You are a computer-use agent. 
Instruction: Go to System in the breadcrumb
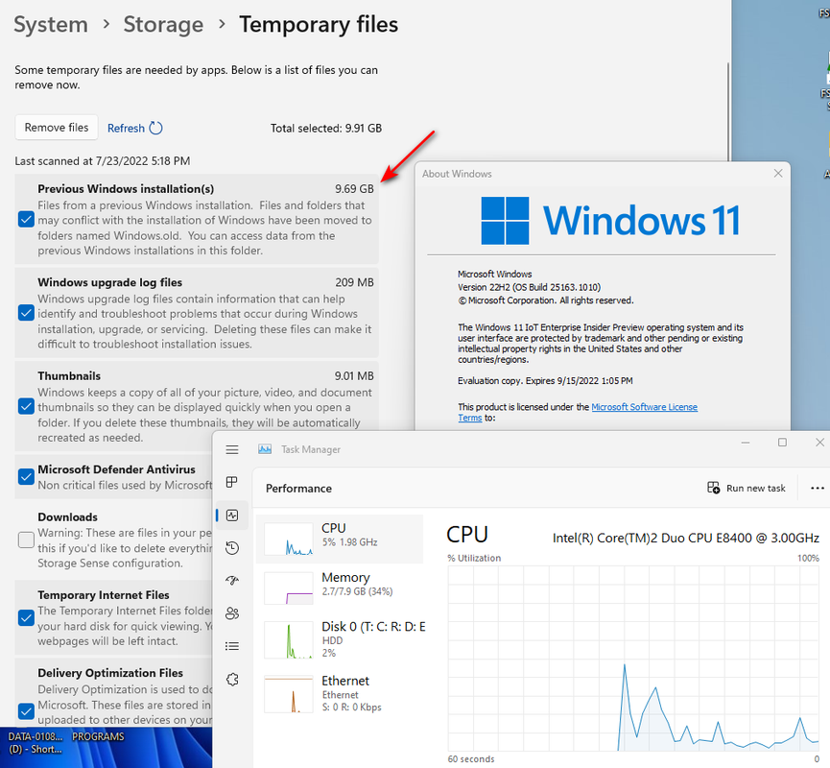click(x=51, y=24)
